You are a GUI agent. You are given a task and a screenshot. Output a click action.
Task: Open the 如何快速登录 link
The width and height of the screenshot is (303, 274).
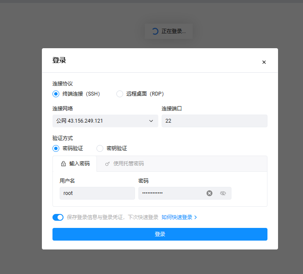179,217
